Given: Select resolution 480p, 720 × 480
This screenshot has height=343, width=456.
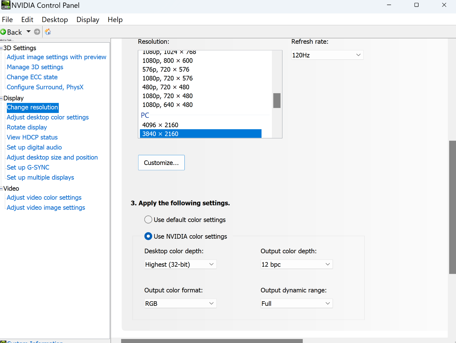Looking at the screenshot, I should click(166, 87).
